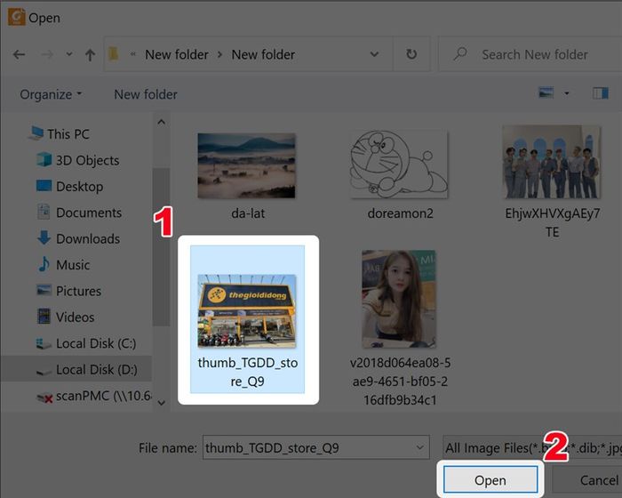This screenshot has height=498, width=622.
Task: Expand the File name dropdown arrow
Action: (x=420, y=447)
